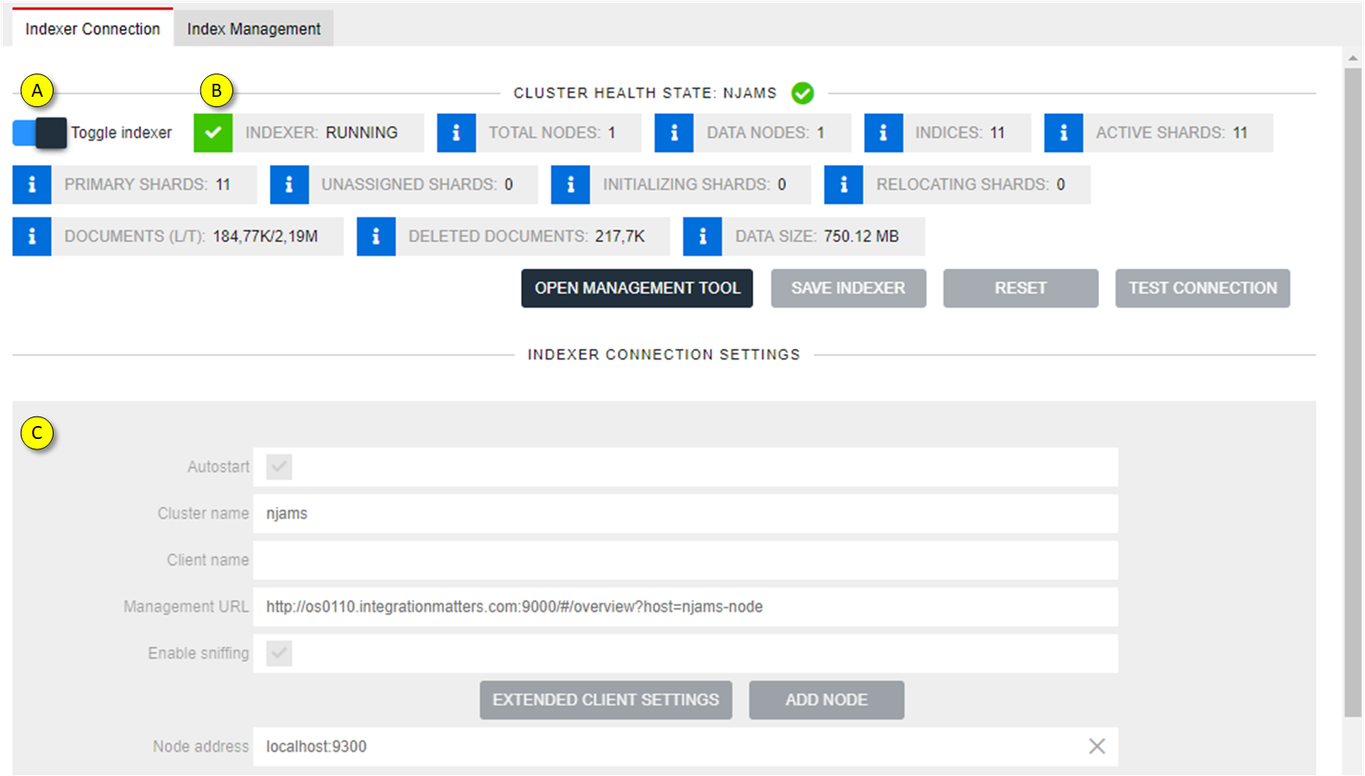Click DELETED DOCUMENTS: 217,7K text

click(526, 237)
